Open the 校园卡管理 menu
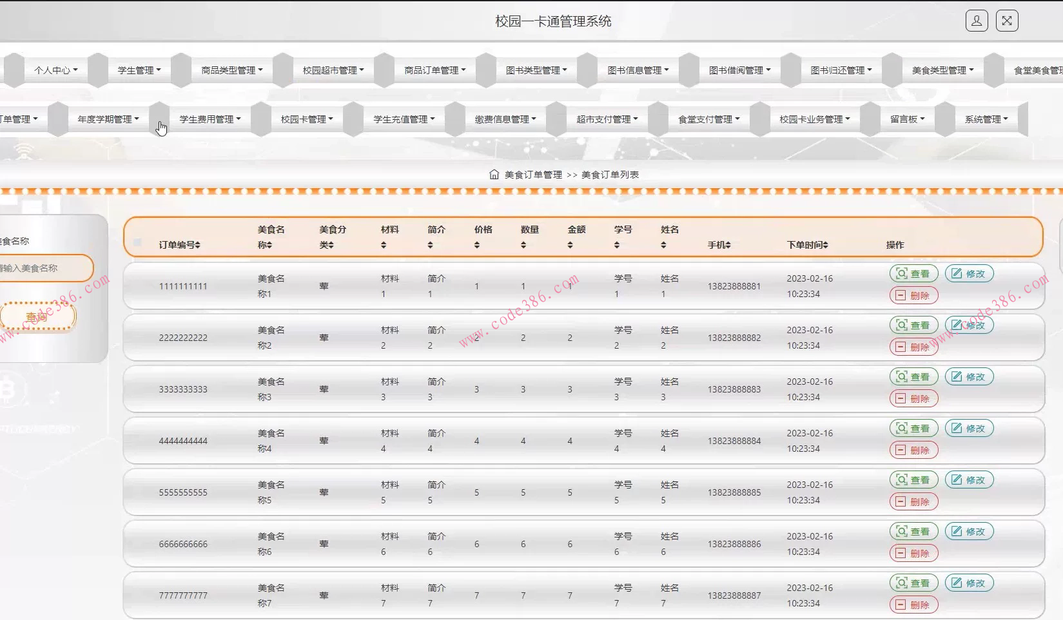This screenshot has width=1063, height=620. pos(307,119)
